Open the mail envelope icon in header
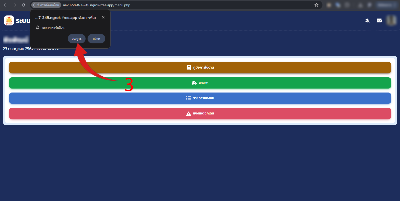The width and height of the screenshot is (400, 201). (379, 20)
